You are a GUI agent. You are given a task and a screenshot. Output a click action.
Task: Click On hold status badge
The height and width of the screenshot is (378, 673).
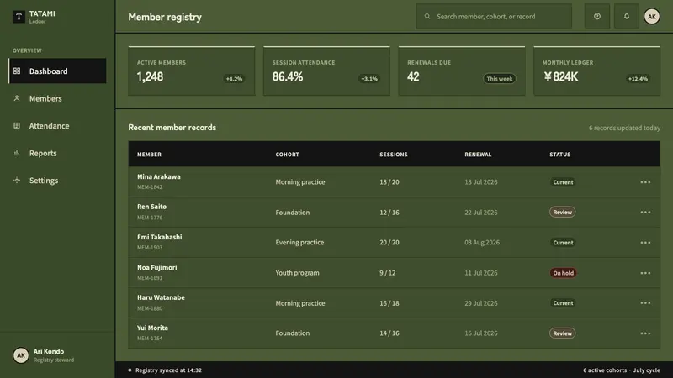563,273
